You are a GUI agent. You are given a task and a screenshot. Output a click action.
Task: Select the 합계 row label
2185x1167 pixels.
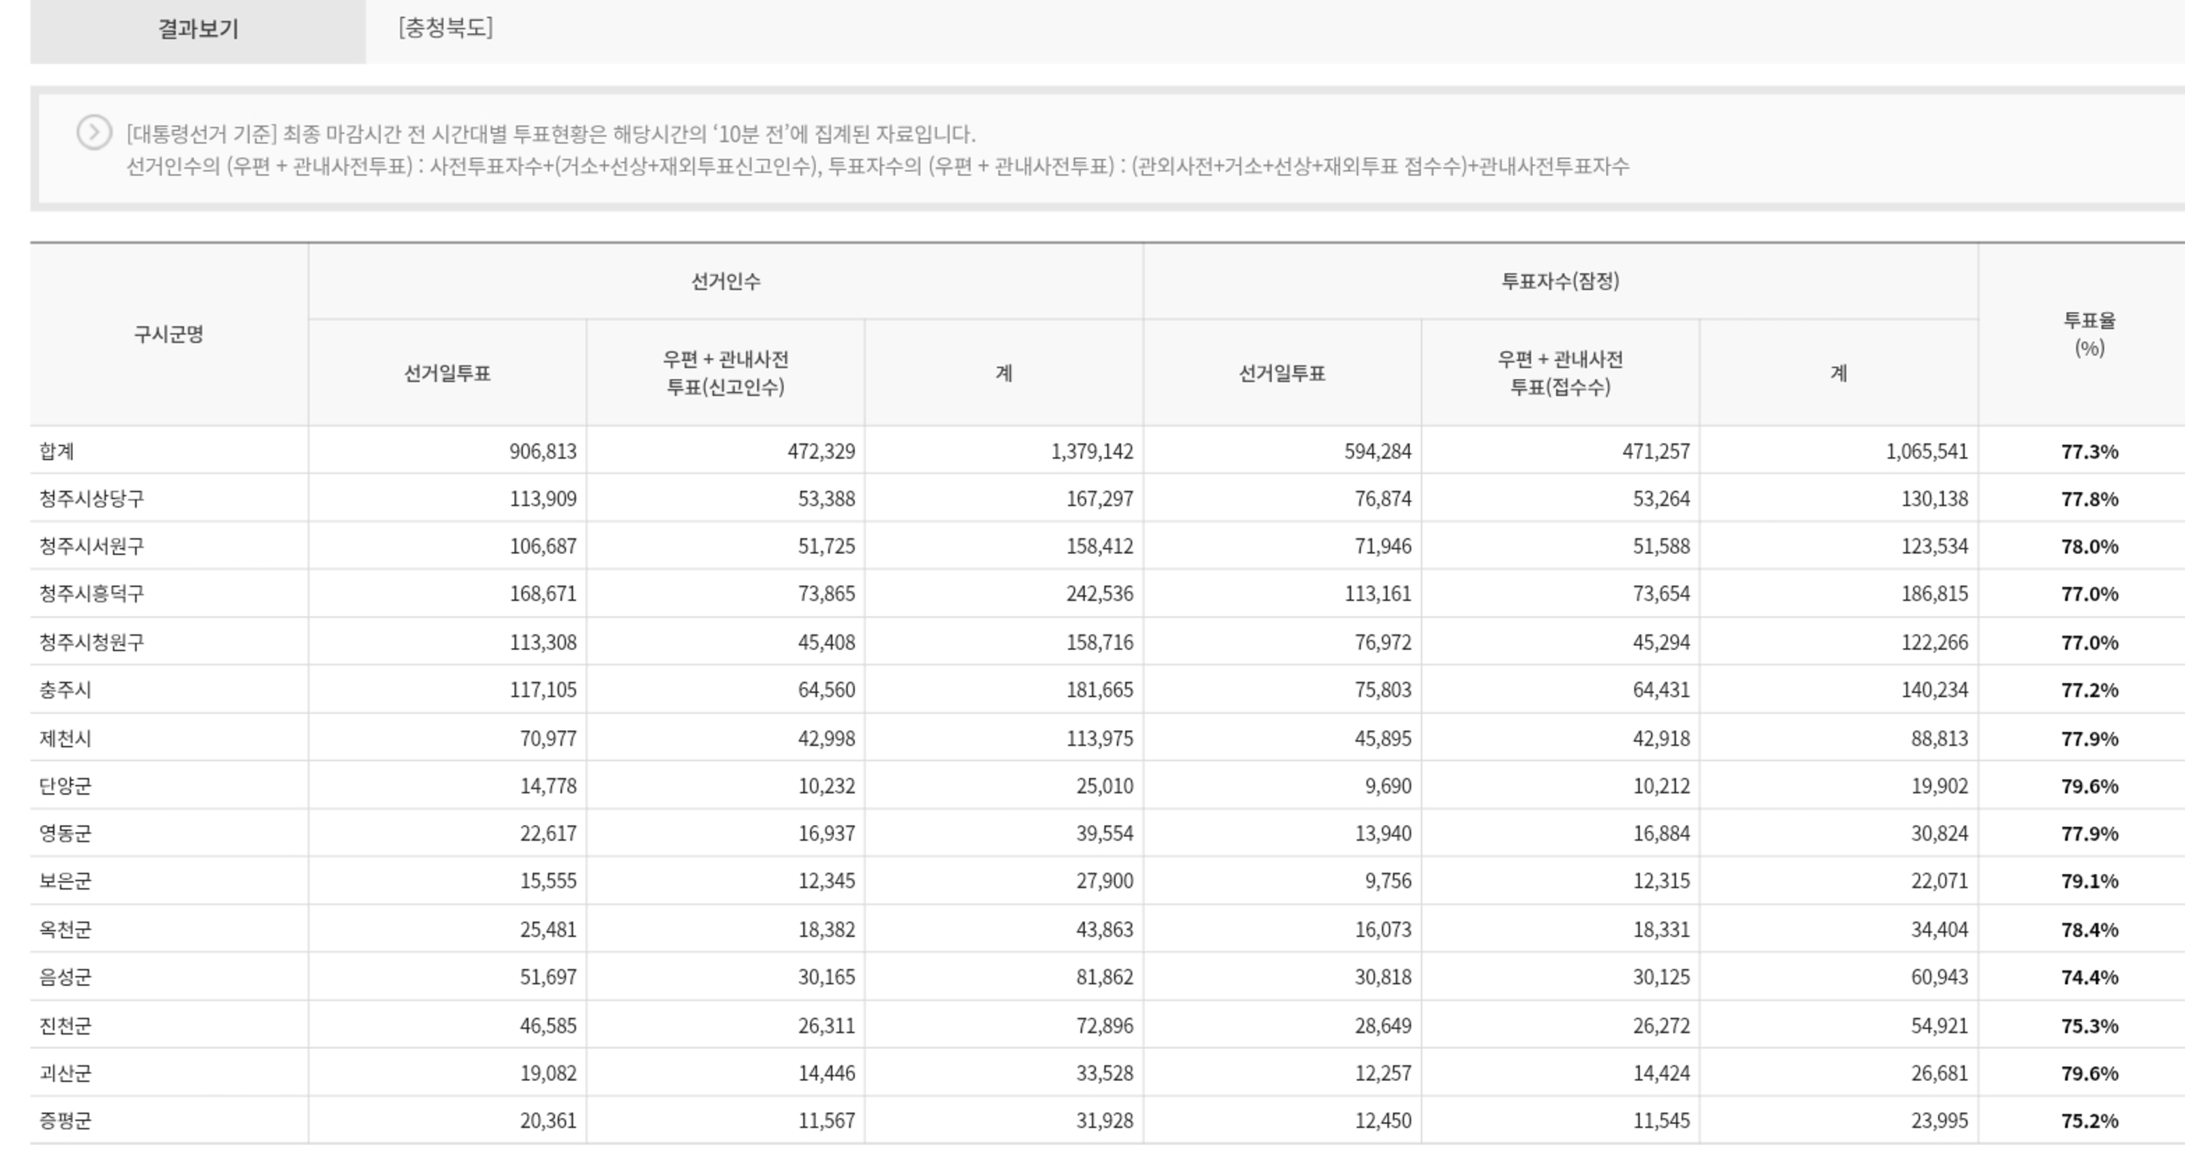(57, 451)
